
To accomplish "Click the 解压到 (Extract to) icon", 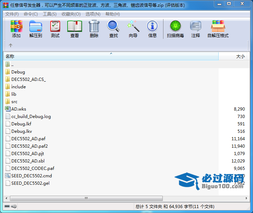I will click(x=36, y=26).
